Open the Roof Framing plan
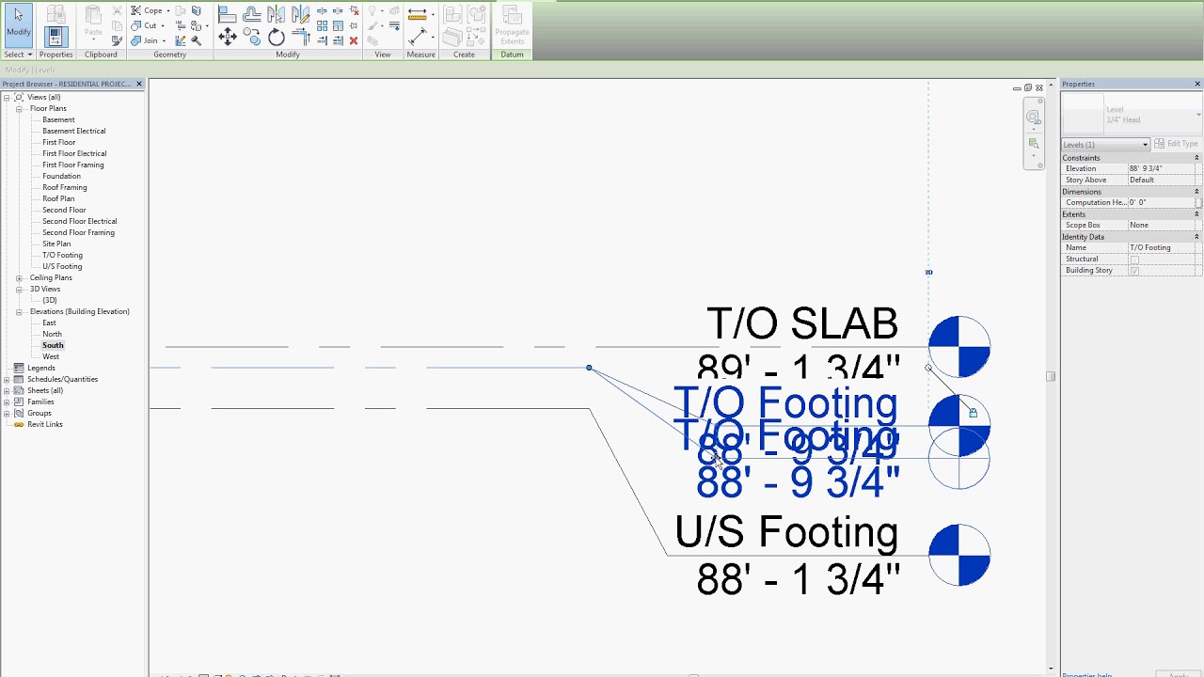The height and width of the screenshot is (677, 1204). (65, 187)
